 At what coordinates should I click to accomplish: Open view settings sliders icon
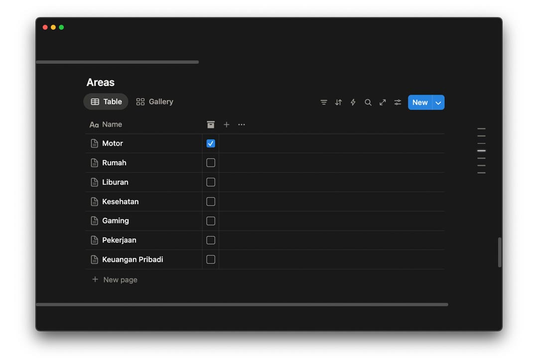click(x=398, y=102)
